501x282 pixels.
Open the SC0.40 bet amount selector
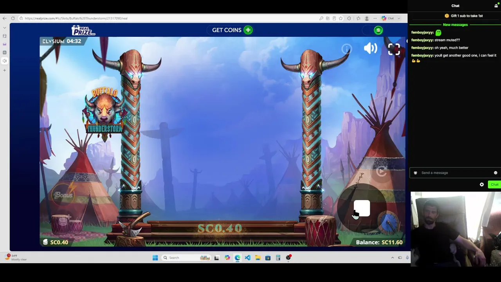pyautogui.click(x=55, y=242)
